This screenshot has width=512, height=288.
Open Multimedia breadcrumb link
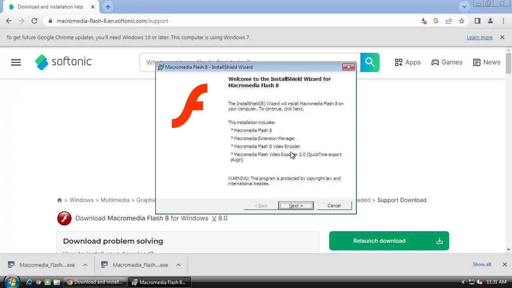[x=115, y=200]
